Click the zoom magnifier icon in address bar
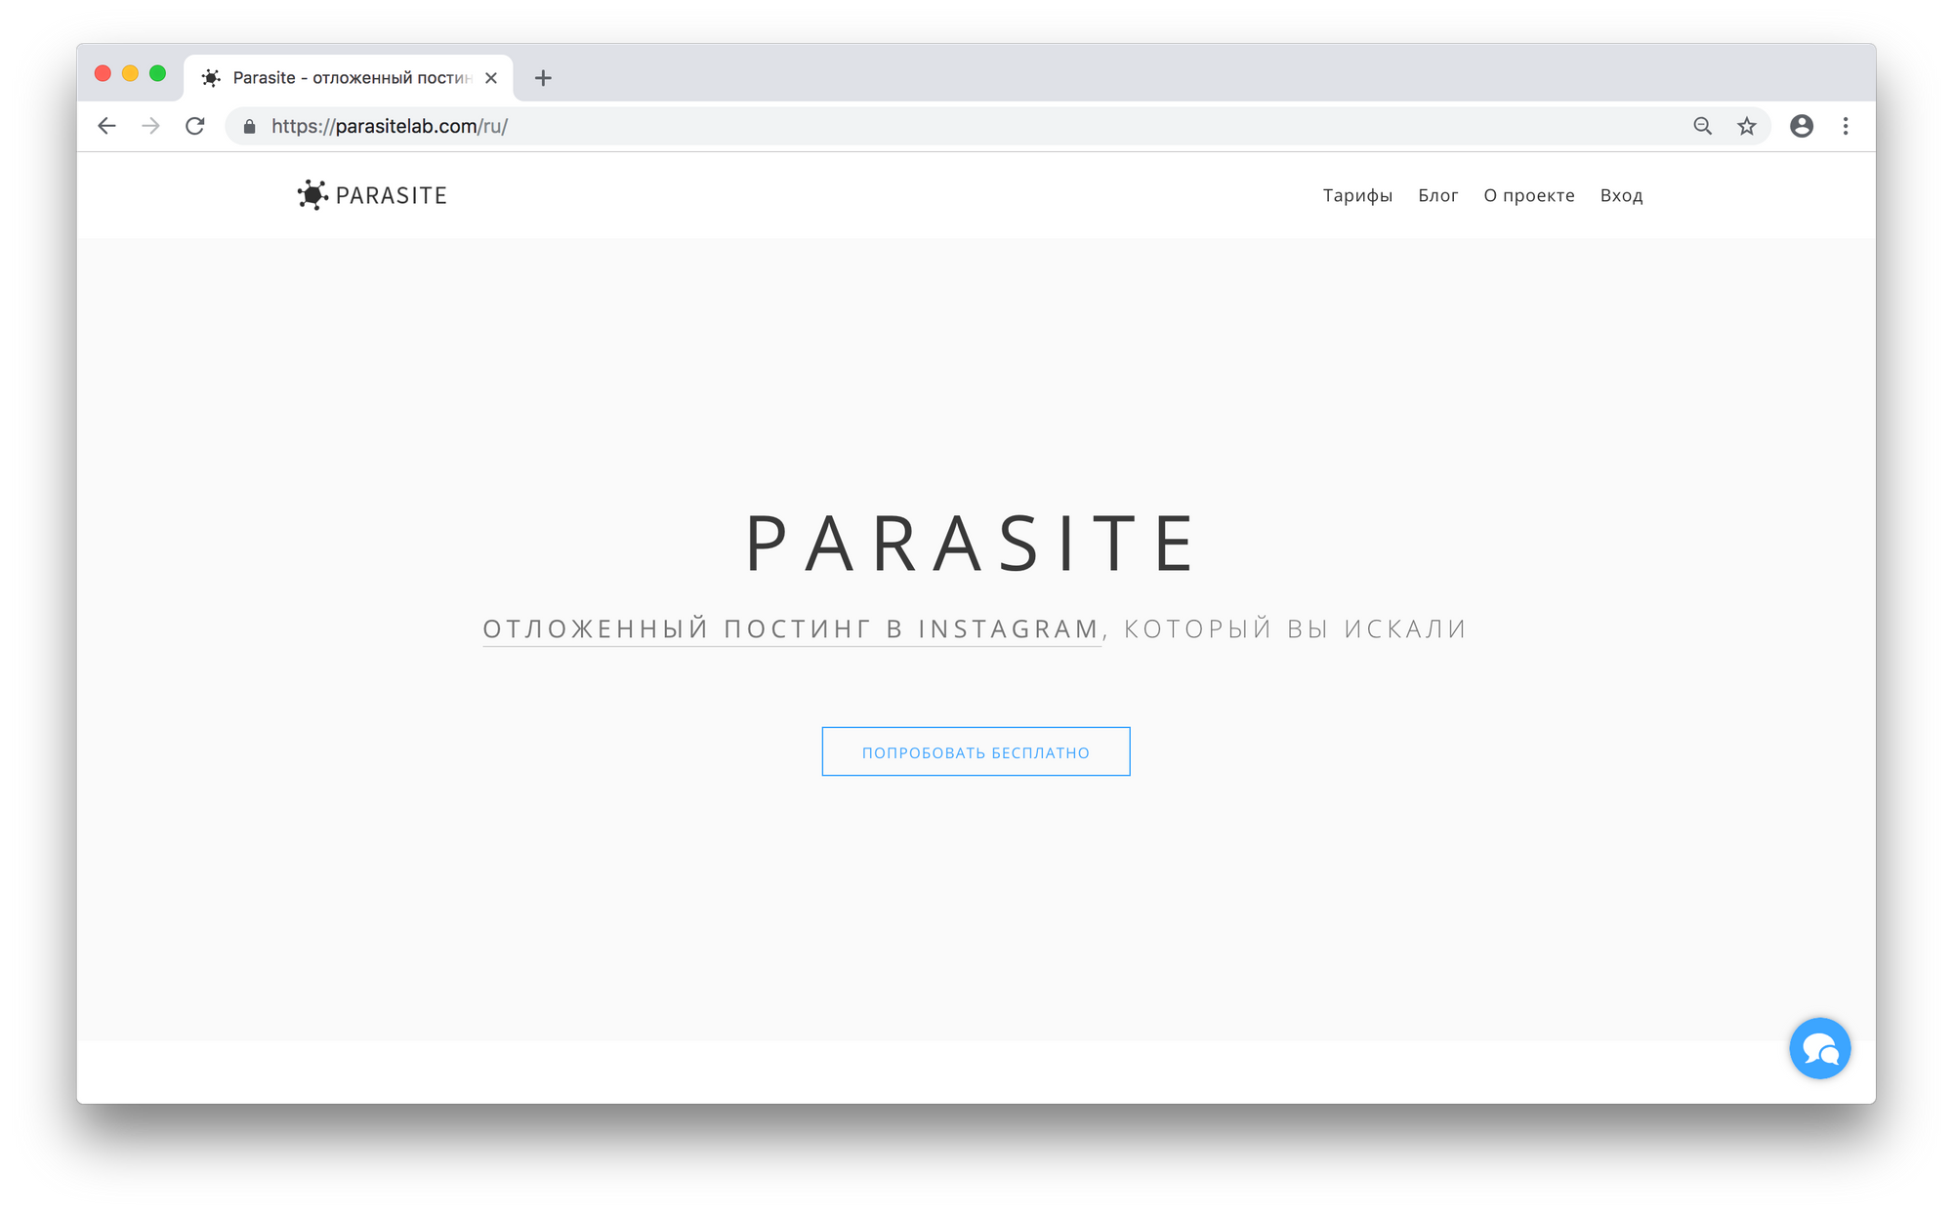Viewport: 1953px width, 1214px height. pyautogui.click(x=1702, y=126)
